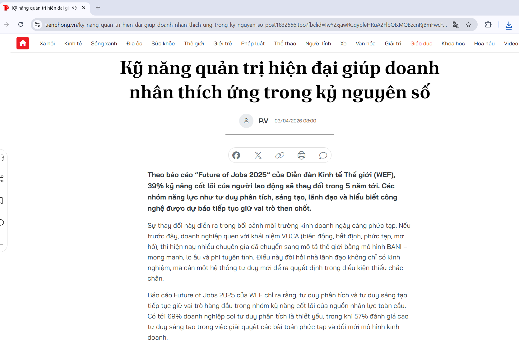Share article on X (Twitter)

258,155
